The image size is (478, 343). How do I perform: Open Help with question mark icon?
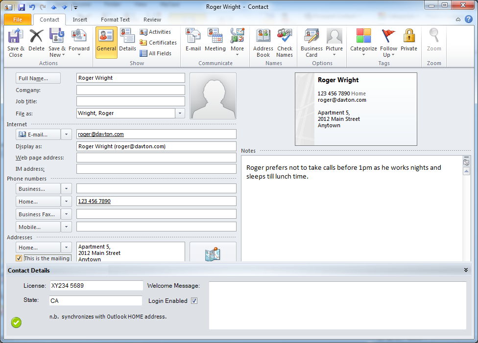(469, 19)
